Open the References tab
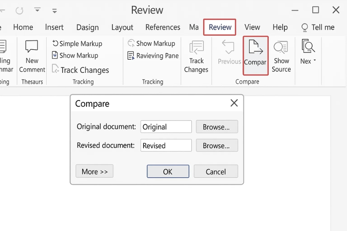Image resolution: width=347 pixels, height=231 pixels. click(163, 27)
